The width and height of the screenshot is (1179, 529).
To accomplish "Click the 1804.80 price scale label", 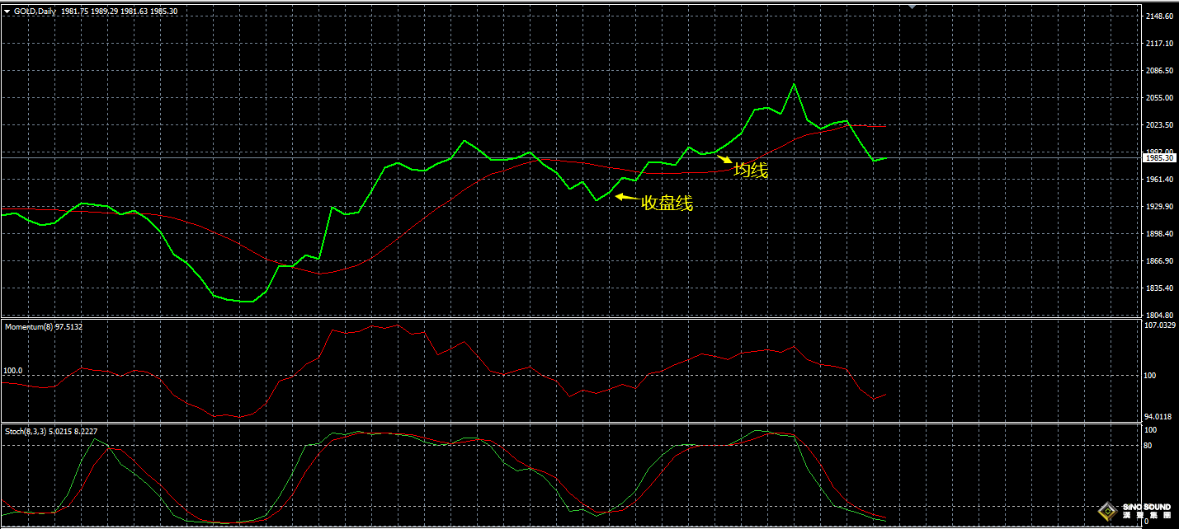I will (x=1159, y=316).
